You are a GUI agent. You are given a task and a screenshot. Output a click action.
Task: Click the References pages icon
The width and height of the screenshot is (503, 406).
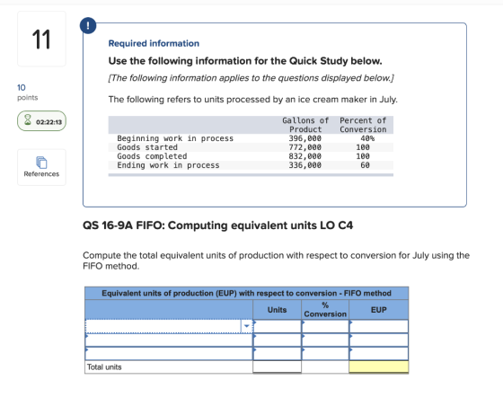(41, 163)
